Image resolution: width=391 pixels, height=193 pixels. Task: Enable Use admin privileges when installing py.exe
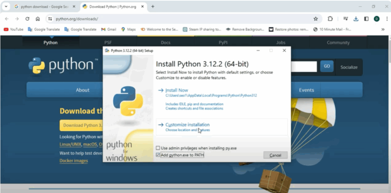coord(158,148)
